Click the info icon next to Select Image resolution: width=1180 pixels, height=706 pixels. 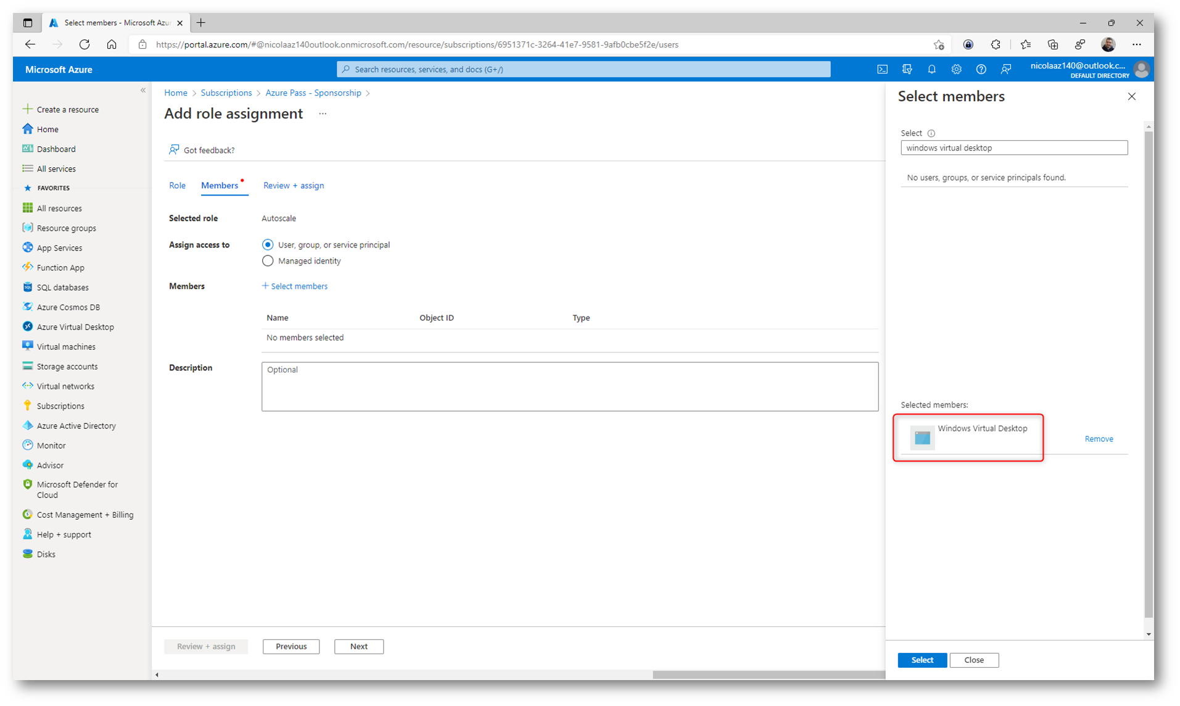click(931, 133)
